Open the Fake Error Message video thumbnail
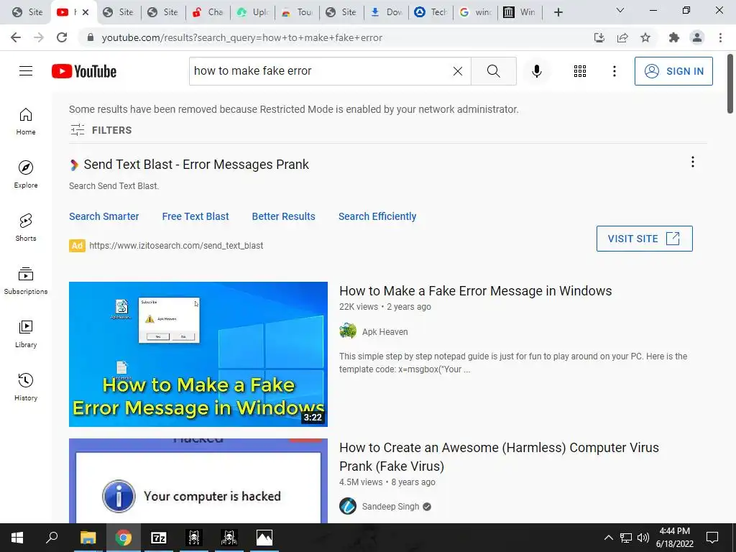Viewport: 736px width, 552px height. click(x=198, y=354)
